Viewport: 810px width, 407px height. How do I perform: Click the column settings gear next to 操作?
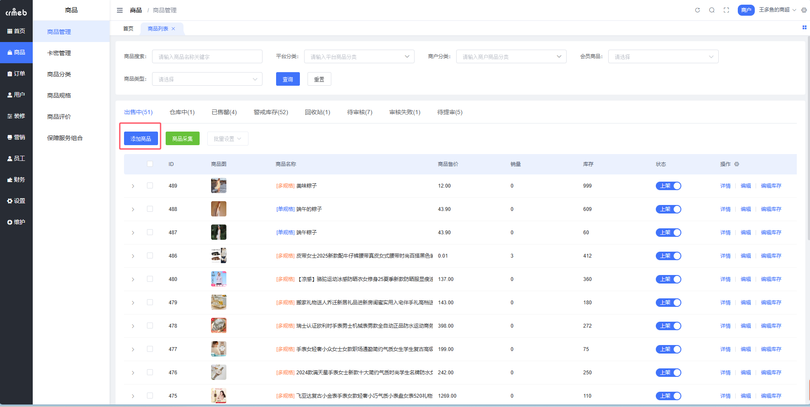tap(737, 164)
